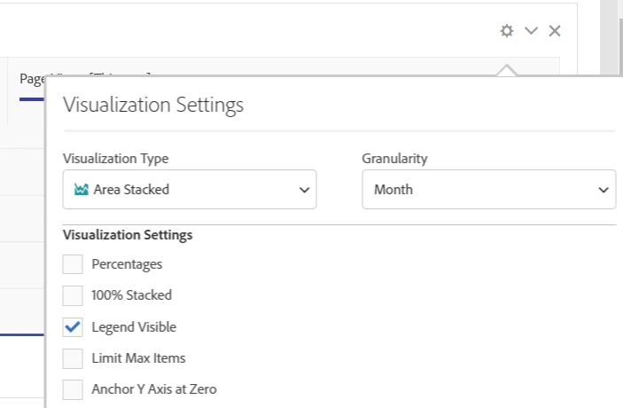Screen dimensions: 623x408
Task: Click the Area Stacked chart icon
Action: (x=82, y=190)
